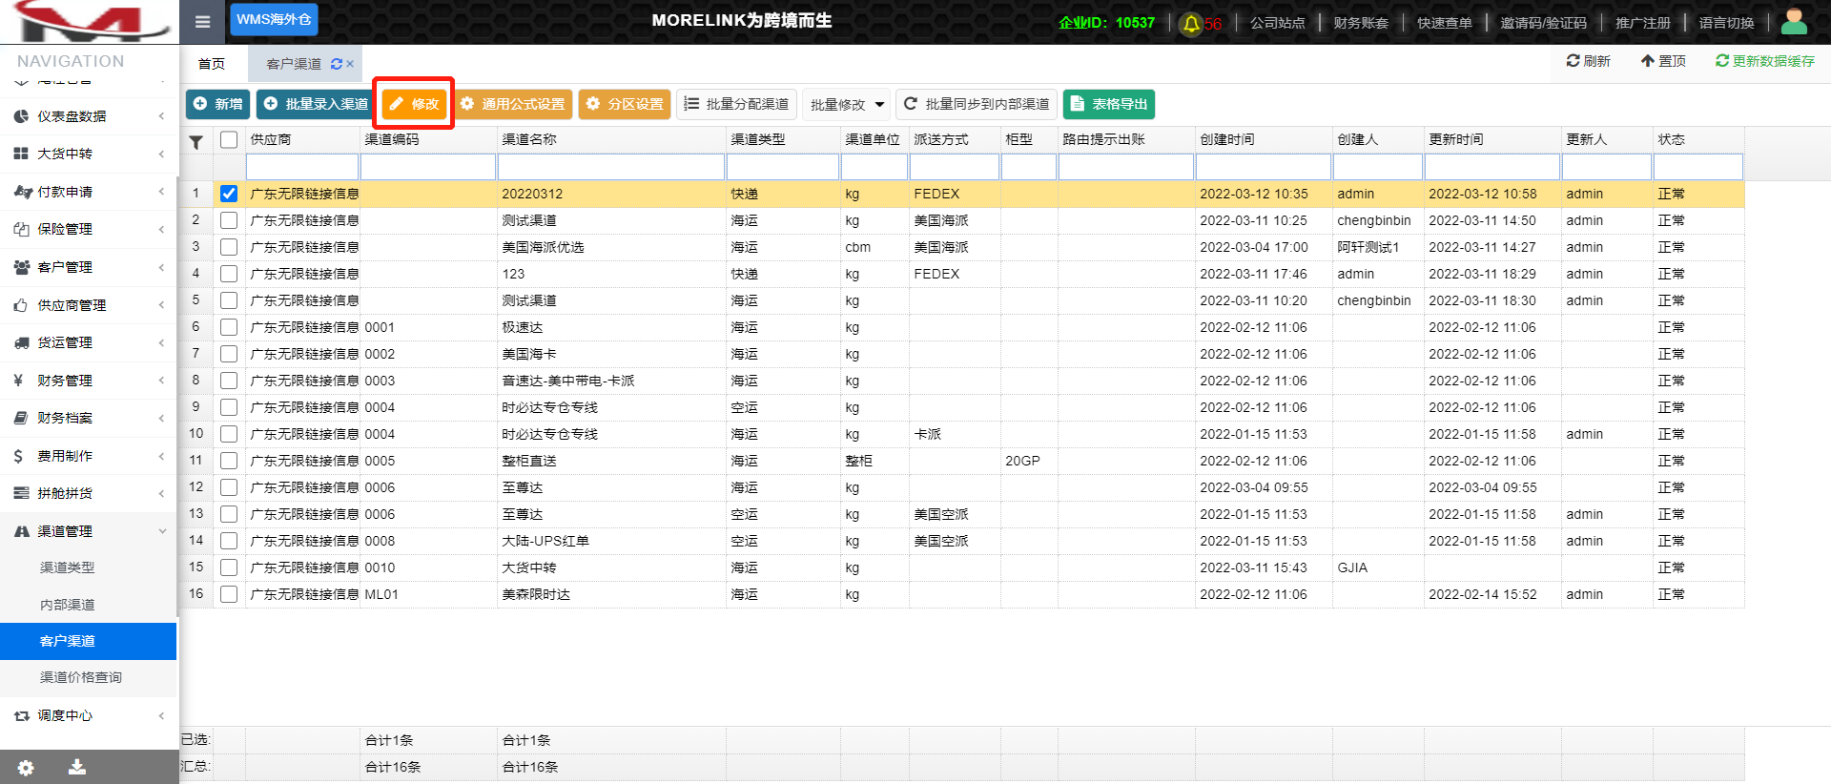The height and width of the screenshot is (784, 1831).
Task: Click the 新增 button
Action: (x=217, y=104)
